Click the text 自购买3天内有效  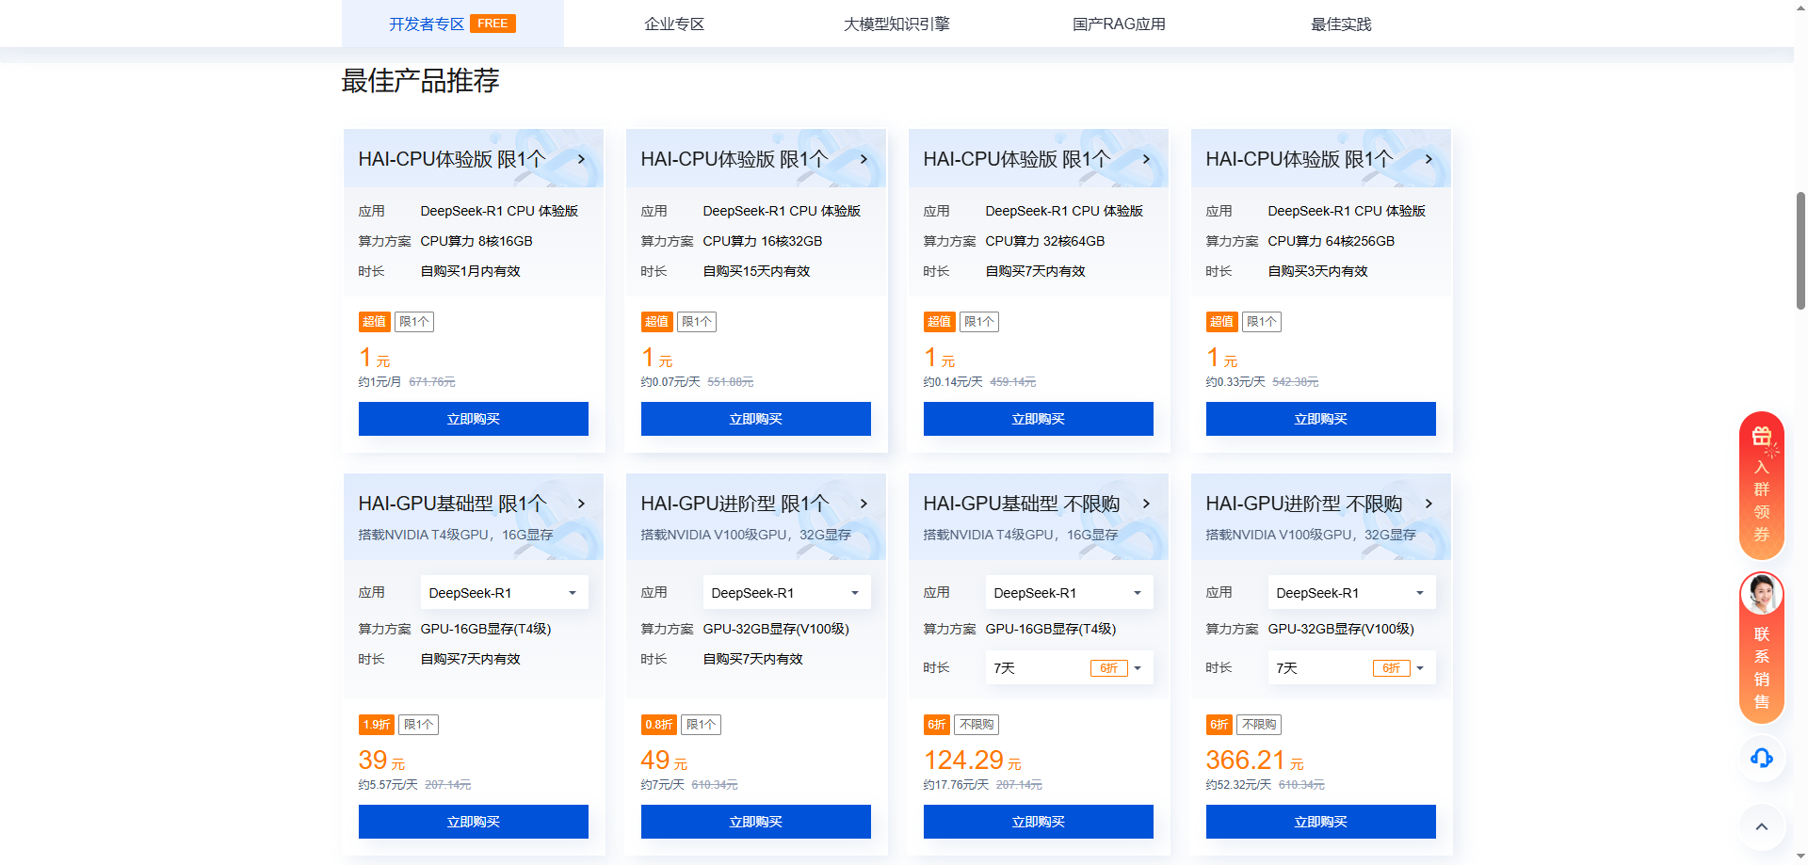tap(1318, 271)
